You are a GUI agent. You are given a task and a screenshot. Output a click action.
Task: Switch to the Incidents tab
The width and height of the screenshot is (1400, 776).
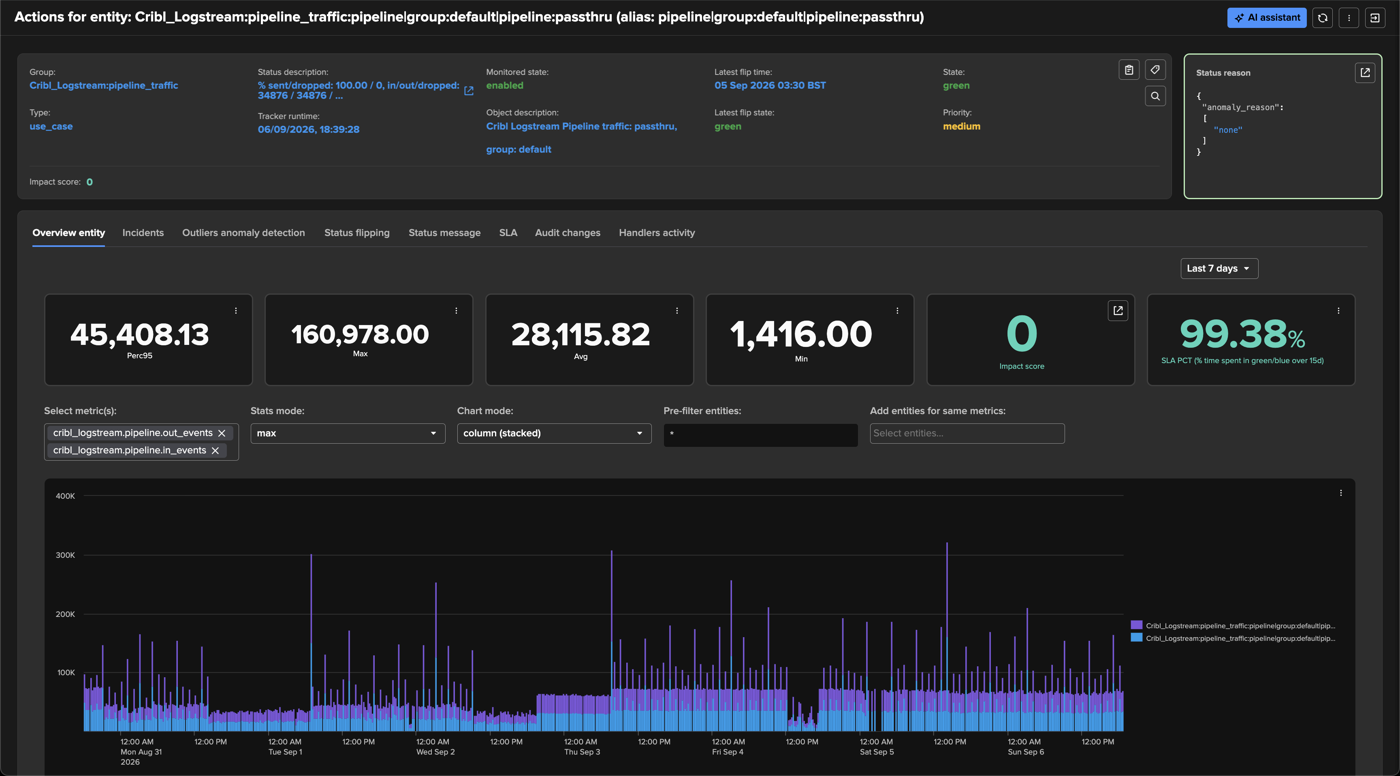(143, 233)
